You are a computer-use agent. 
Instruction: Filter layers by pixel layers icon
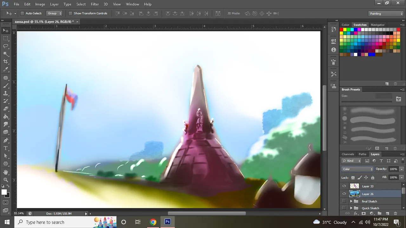click(x=367, y=161)
